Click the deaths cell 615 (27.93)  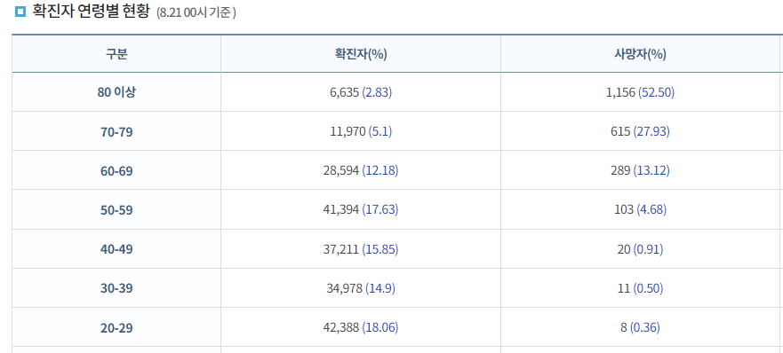640,132
